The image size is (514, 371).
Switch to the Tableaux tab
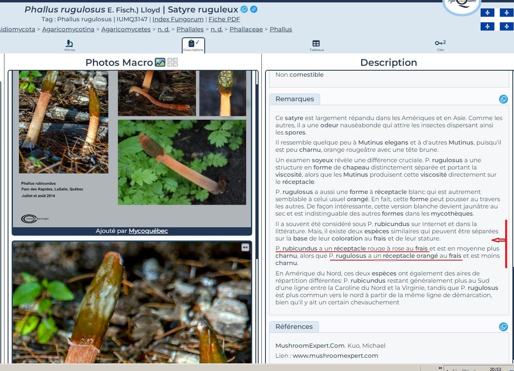pos(317,45)
